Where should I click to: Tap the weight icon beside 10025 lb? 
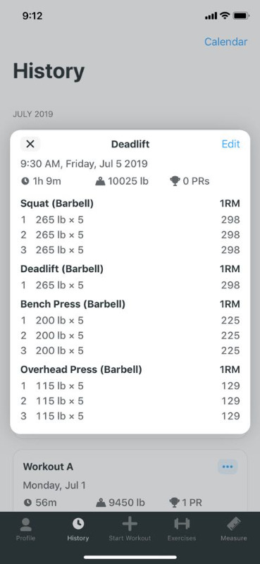[100, 181]
